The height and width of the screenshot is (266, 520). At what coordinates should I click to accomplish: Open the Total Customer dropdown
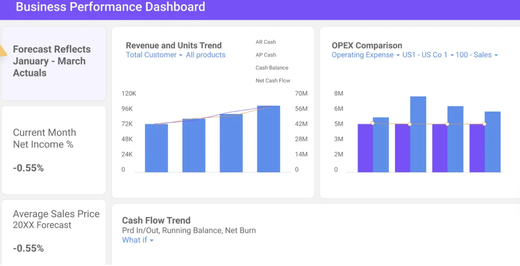[x=154, y=55]
